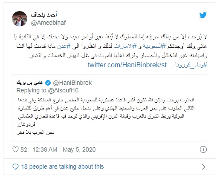
Task: Open the @HaniBinbrek quoted handle
Action: point(72,83)
